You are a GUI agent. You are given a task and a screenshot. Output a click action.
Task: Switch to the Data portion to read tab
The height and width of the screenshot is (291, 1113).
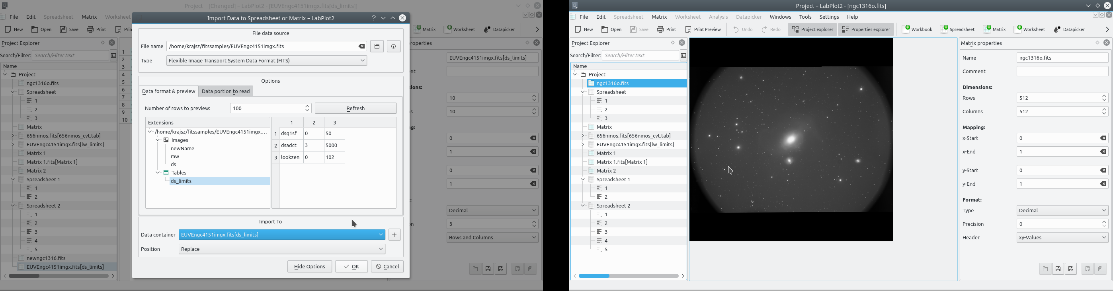pyautogui.click(x=226, y=91)
